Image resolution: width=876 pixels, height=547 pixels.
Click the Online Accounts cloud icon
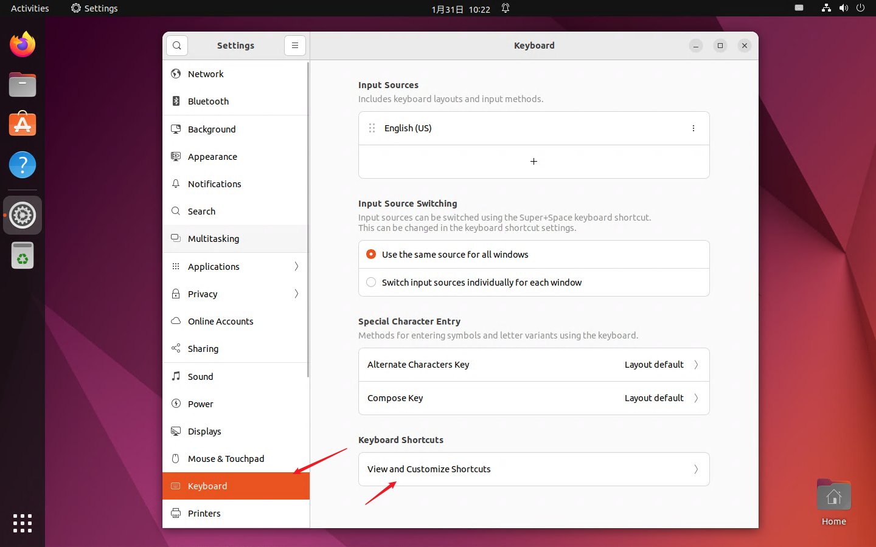tap(176, 321)
